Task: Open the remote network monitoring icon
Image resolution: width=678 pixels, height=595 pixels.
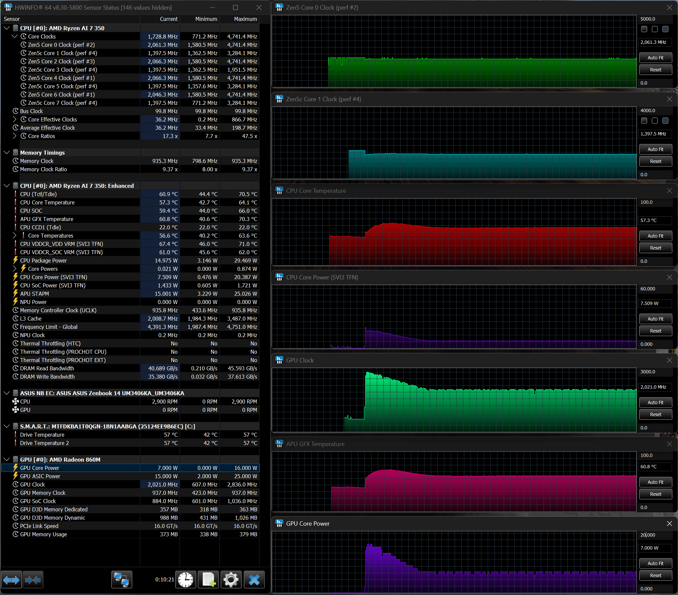Action: tap(122, 580)
